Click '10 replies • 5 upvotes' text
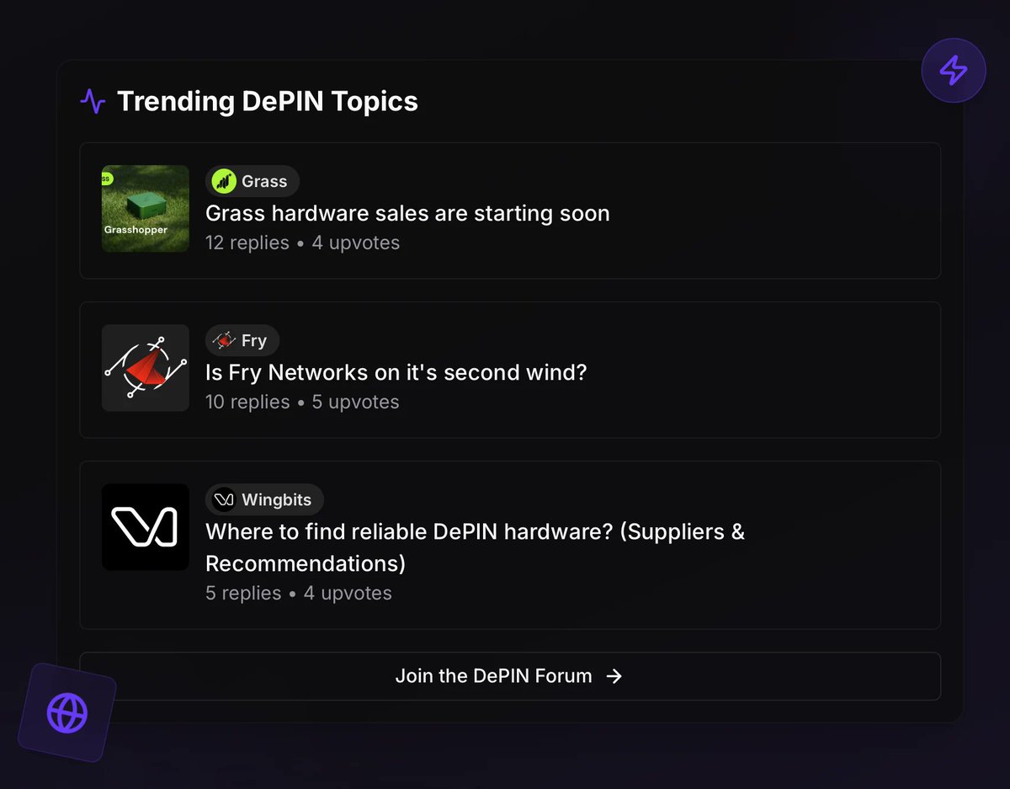Screen dimensions: 1010x789 click(x=302, y=402)
